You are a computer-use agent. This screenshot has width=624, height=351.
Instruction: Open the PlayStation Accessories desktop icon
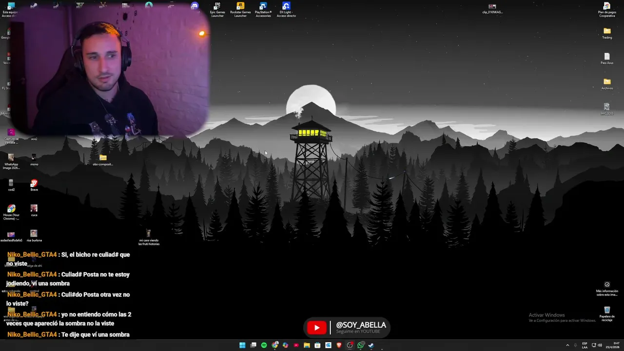point(263,9)
